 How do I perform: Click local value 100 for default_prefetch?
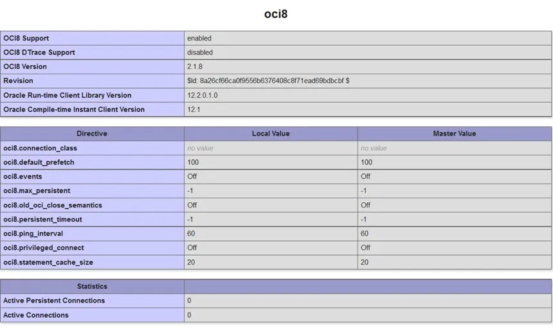193,162
